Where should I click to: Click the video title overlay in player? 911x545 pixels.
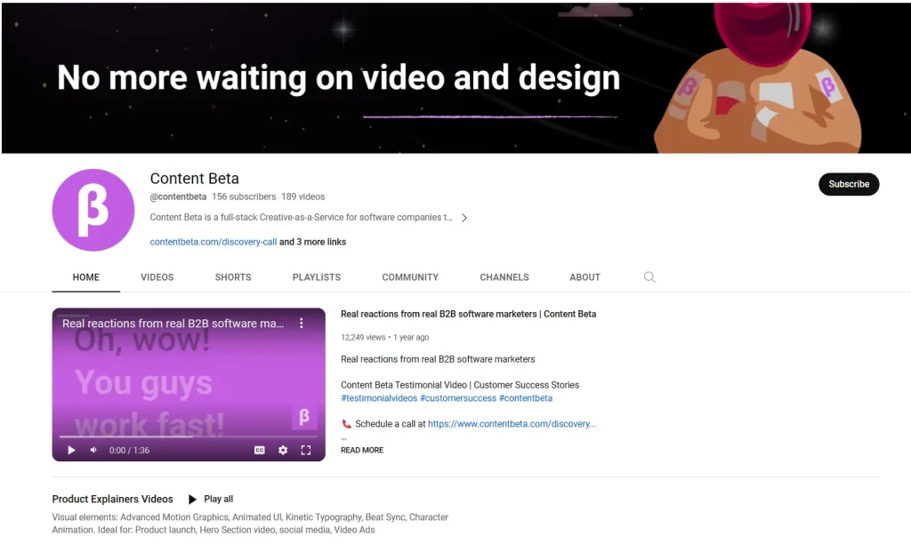click(173, 324)
